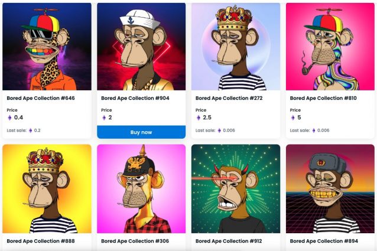
Task: Open the gold-teeth ape with fur hat
Action: [x=330, y=188]
